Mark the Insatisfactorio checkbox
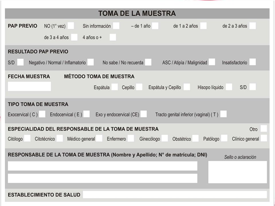The image size is (275, 206). pos(253,62)
